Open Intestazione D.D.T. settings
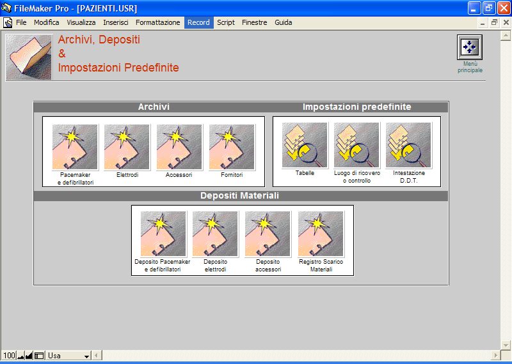This screenshot has height=364, width=512. point(408,146)
